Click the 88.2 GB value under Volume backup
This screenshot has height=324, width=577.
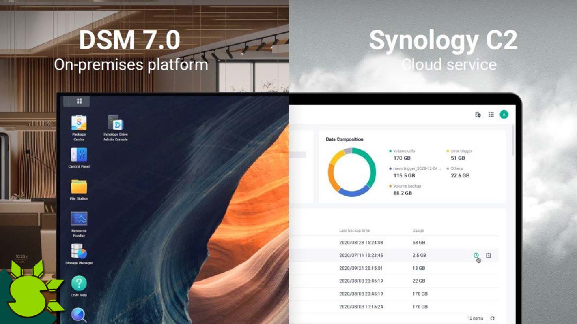pyautogui.click(x=403, y=193)
